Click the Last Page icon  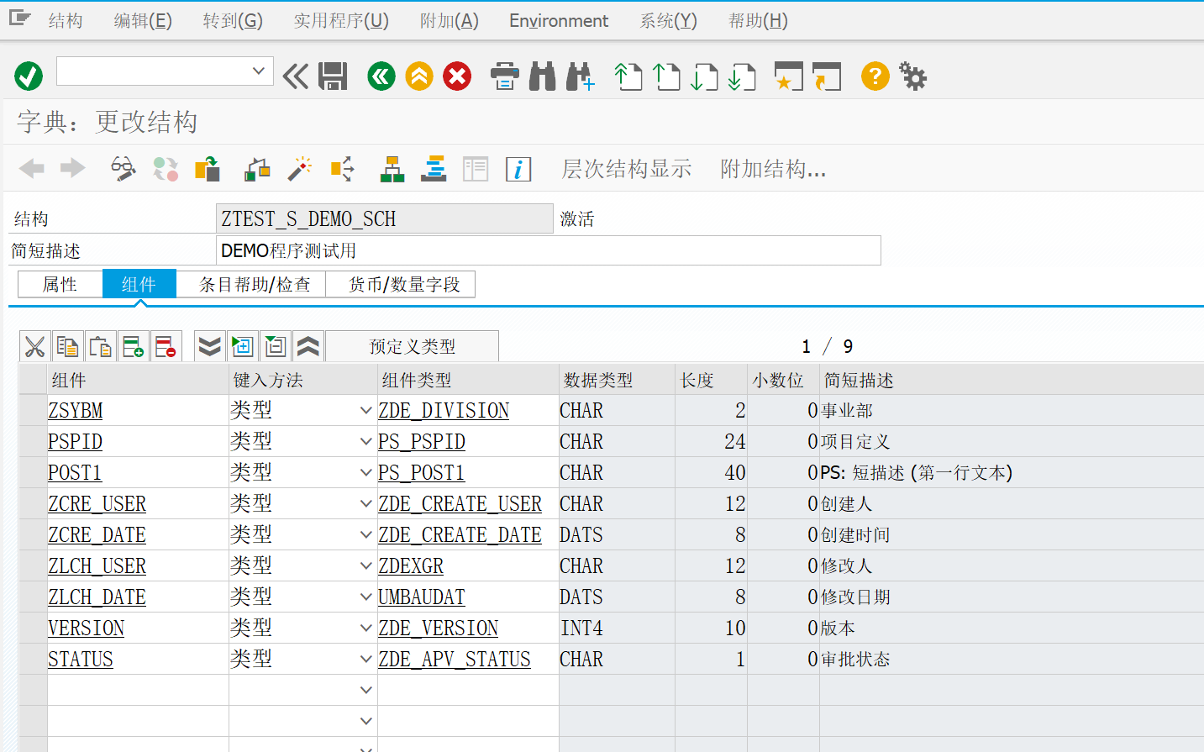click(x=742, y=76)
